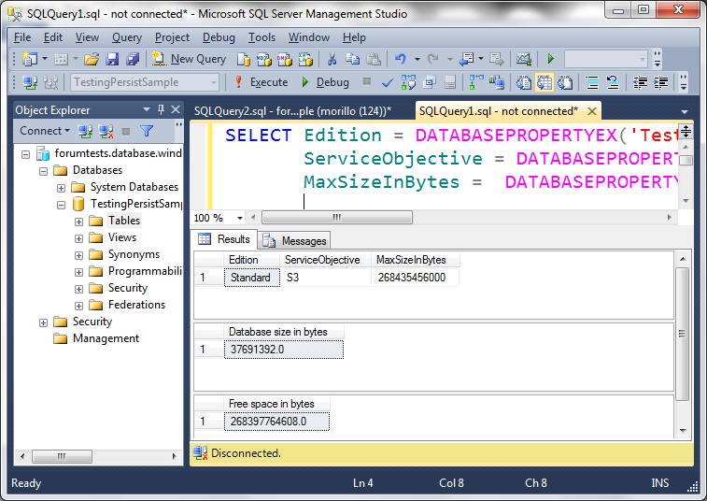This screenshot has height=501, width=707.
Task: Click the empty Solution Configurations combo box
Action: pyautogui.click(x=605, y=59)
